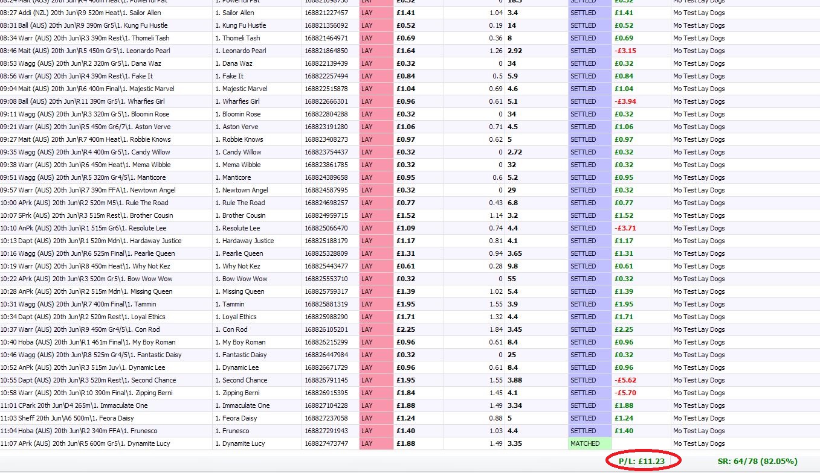This screenshot has height=473, width=820.
Task: Select the 5.2 odds for Manticore
Action: [512, 177]
